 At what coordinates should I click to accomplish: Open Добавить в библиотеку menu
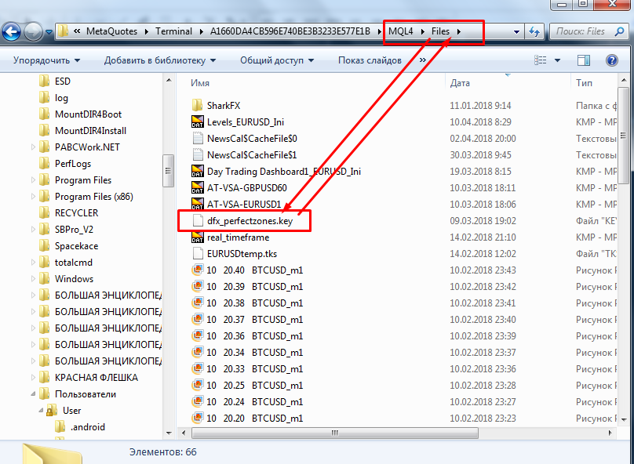[x=160, y=60]
